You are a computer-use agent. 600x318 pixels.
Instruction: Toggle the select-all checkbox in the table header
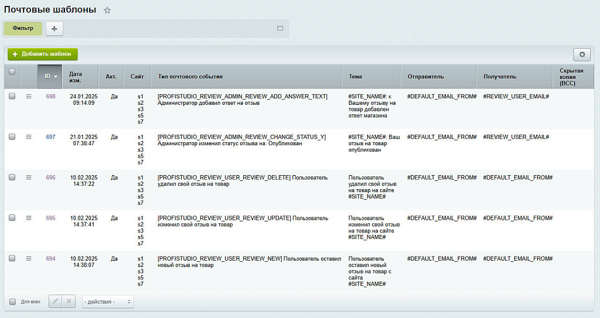[12, 72]
